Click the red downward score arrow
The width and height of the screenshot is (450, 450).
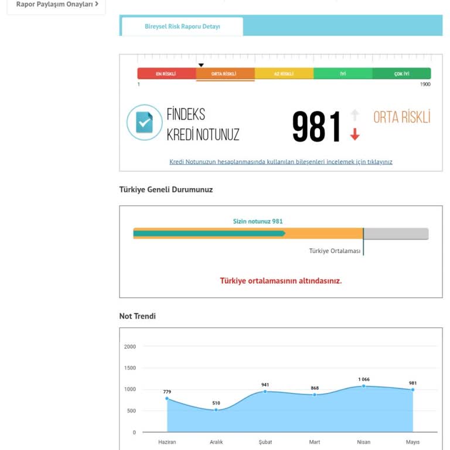[354, 135]
